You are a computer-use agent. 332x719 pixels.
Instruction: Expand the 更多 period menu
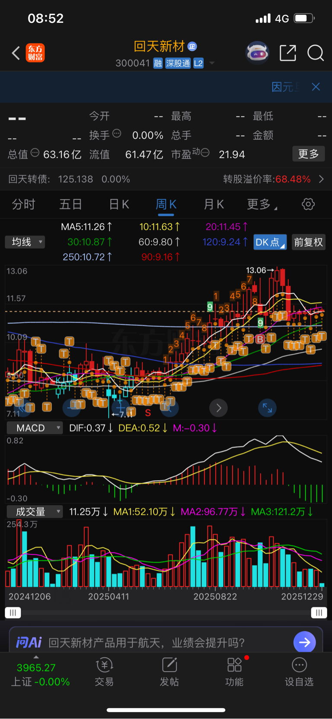pos(262,204)
